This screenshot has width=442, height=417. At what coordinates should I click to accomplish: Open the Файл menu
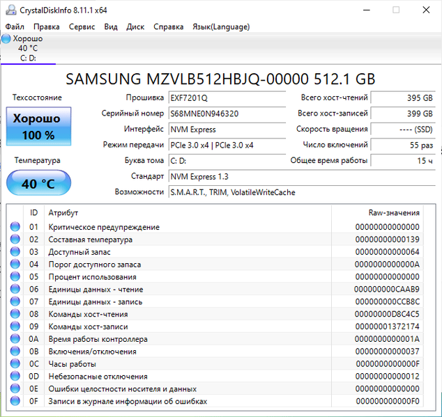15,26
